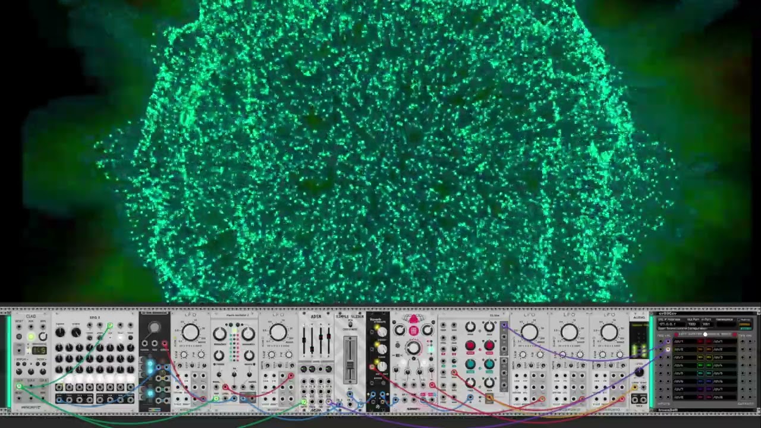761x428 pixels.
Task: Click big knob on middle of three right LFOs
Action: coord(569,332)
